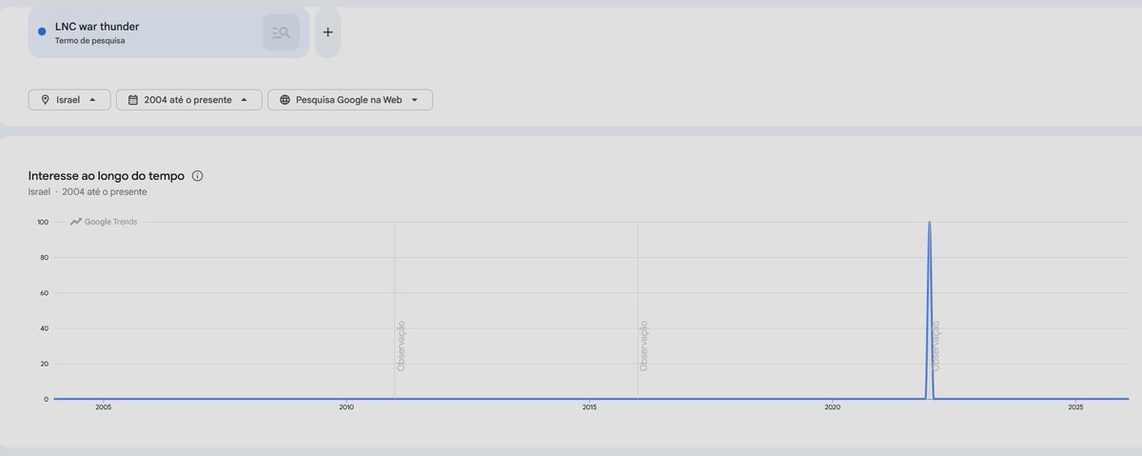Add a comparison term with plus button

click(327, 32)
